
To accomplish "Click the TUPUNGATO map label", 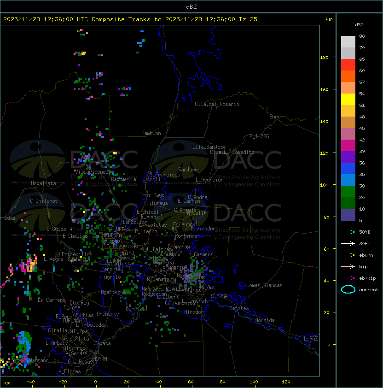I will tap(75, 321).
